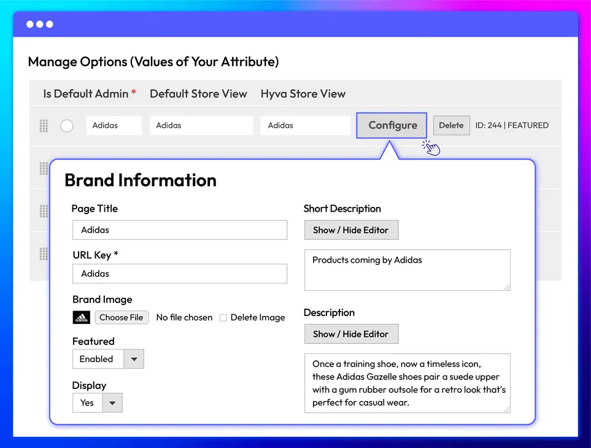The height and width of the screenshot is (448, 591).
Task: Click the 'Hyva Store View' column header
Action: tap(303, 93)
